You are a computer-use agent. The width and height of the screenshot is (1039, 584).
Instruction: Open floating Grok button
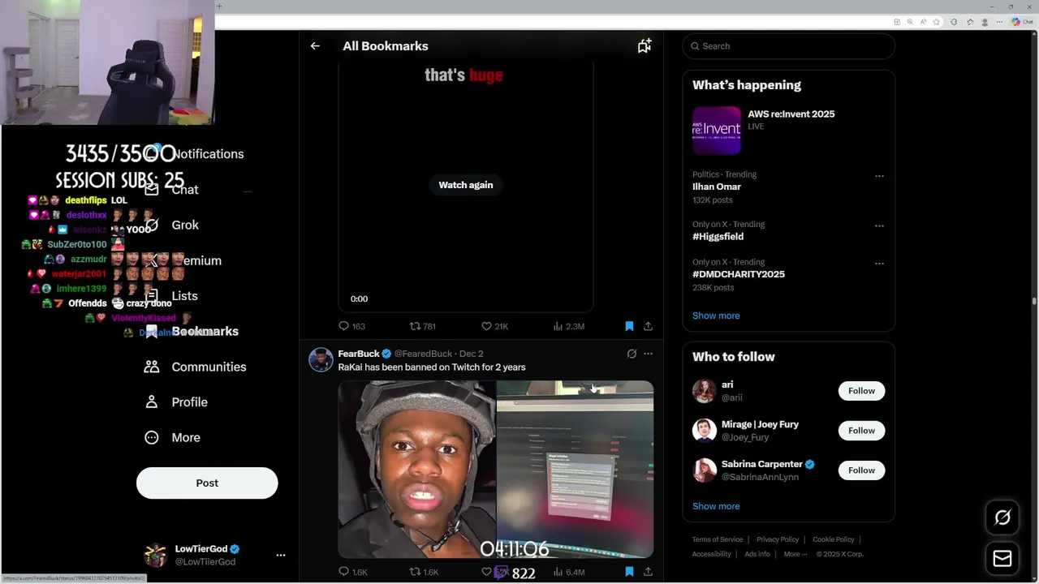[x=1002, y=517]
